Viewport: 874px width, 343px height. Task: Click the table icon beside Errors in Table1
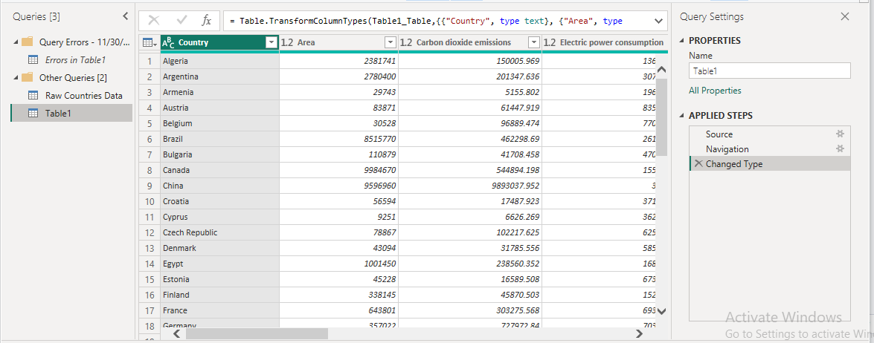(x=33, y=59)
